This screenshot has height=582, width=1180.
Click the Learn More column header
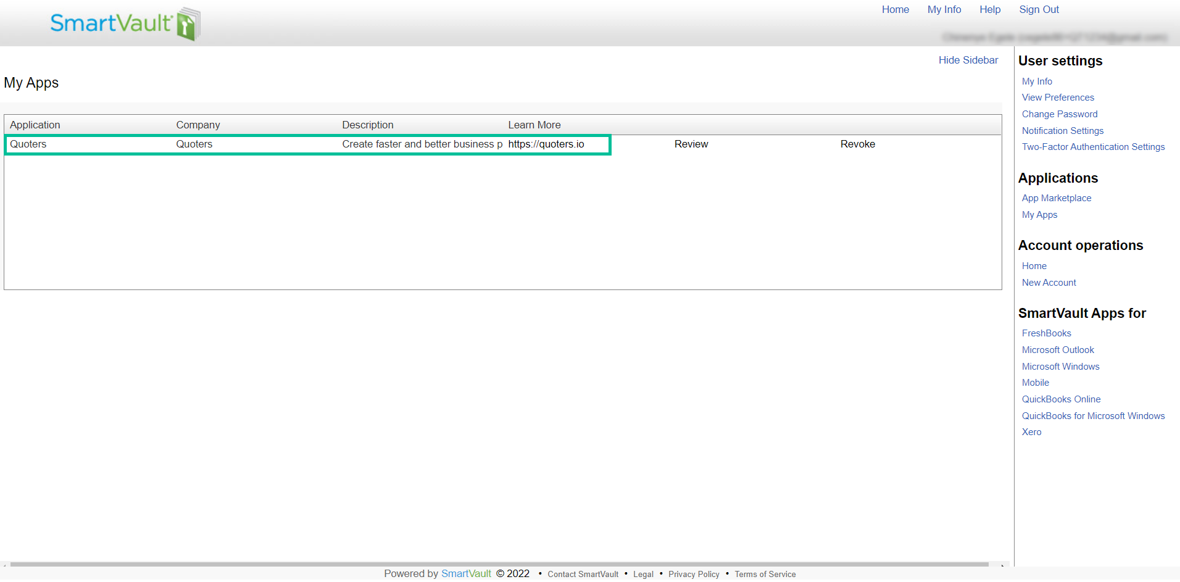[x=534, y=125]
